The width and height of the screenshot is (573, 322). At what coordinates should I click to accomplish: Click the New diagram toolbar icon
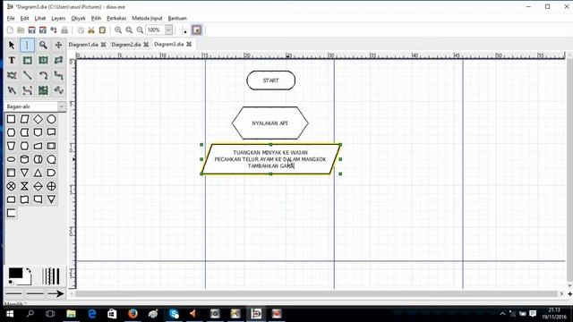[10, 30]
